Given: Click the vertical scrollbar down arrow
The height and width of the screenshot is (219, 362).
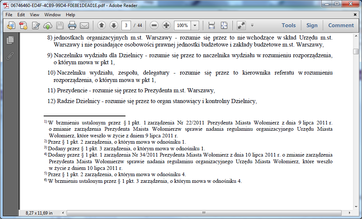Looking at the screenshot, I should click(356, 206).
